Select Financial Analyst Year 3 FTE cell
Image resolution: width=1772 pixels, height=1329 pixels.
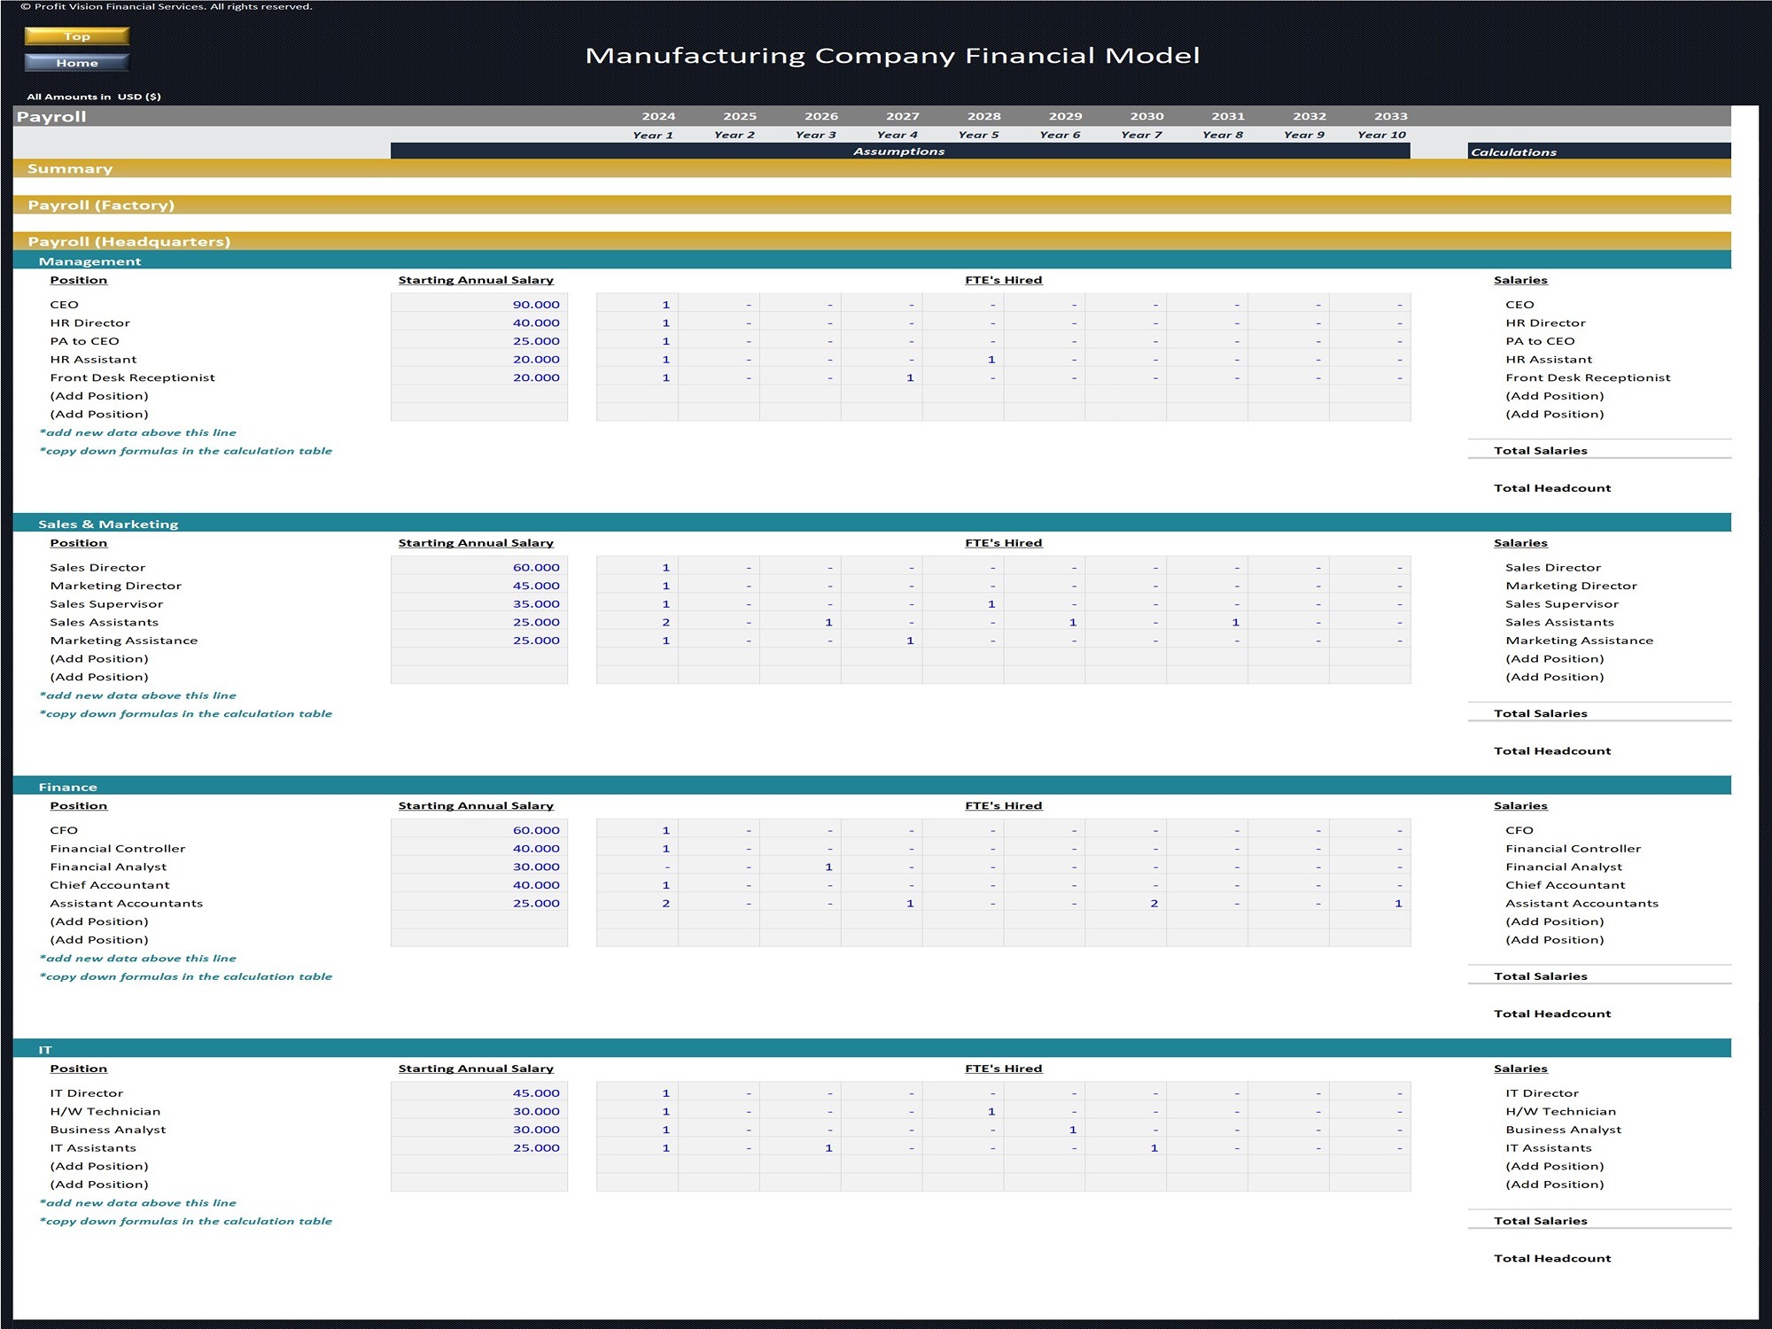pos(800,867)
